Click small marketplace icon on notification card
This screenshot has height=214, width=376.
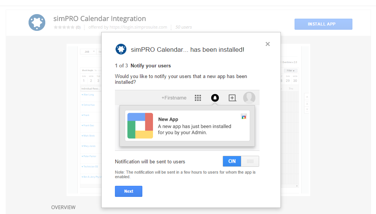click(x=244, y=116)
